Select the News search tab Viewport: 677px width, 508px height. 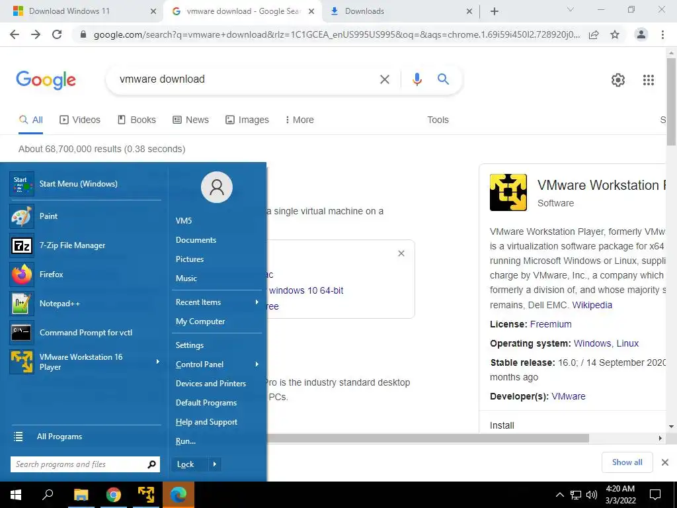pyautogui.click(x=191, y=120)
